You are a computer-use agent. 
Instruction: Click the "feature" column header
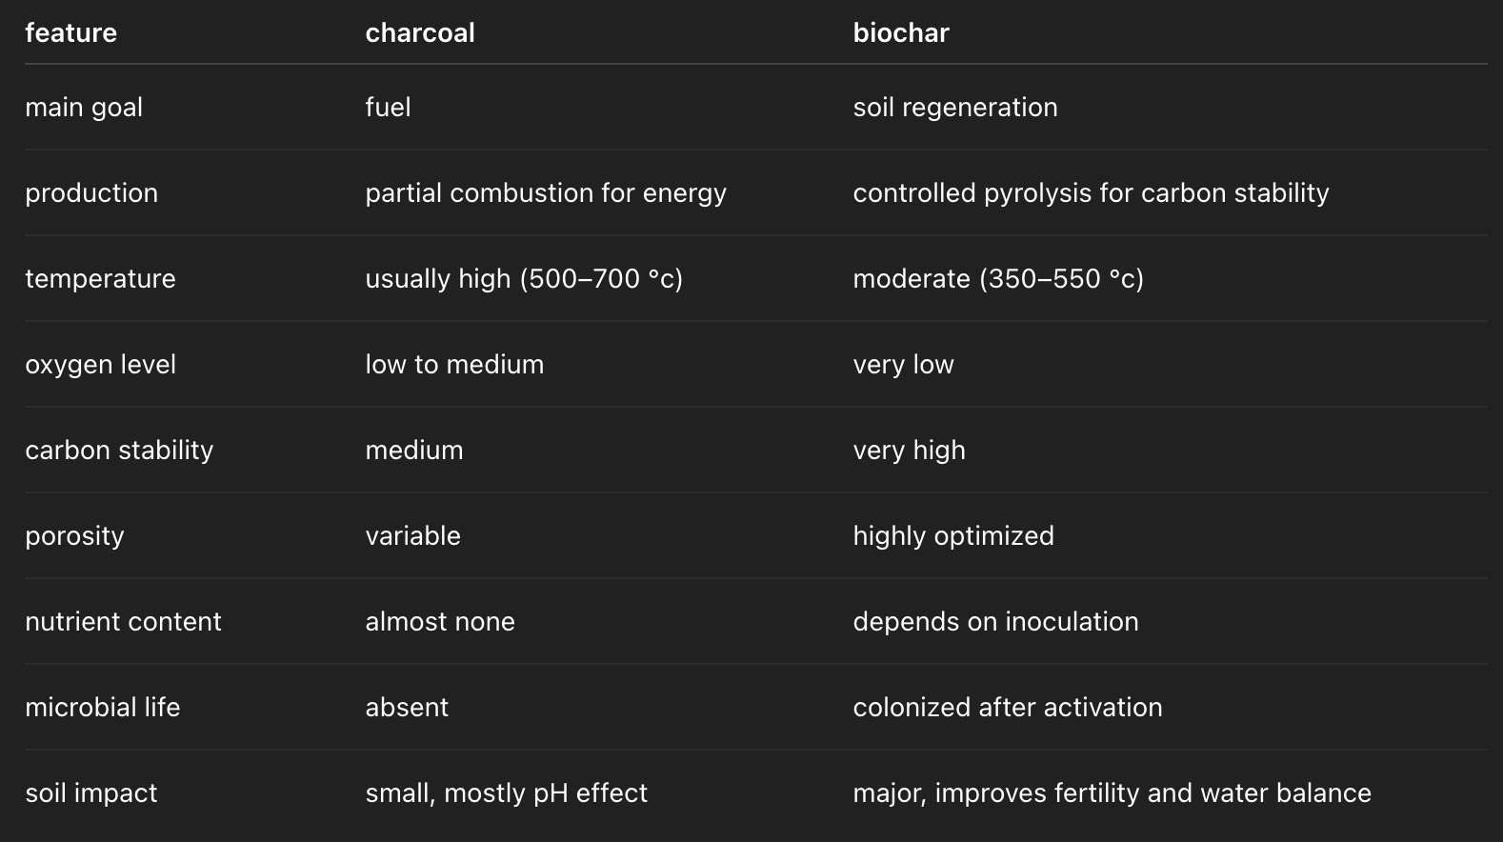(71, 33)
